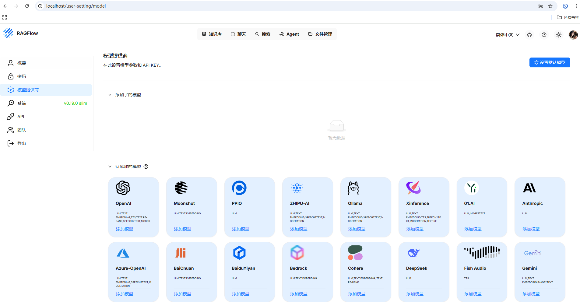Viewport: 580px width, 302px height.
Task: Click the 01.AI logo icon
Action: (471, 188)
